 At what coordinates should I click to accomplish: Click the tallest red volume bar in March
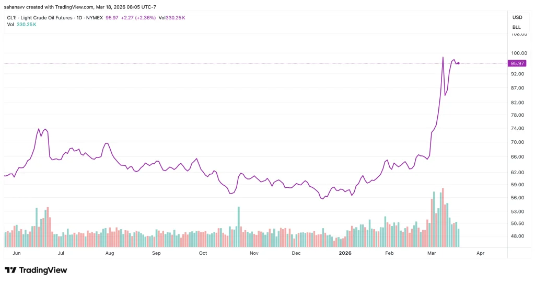pos(443,217)
